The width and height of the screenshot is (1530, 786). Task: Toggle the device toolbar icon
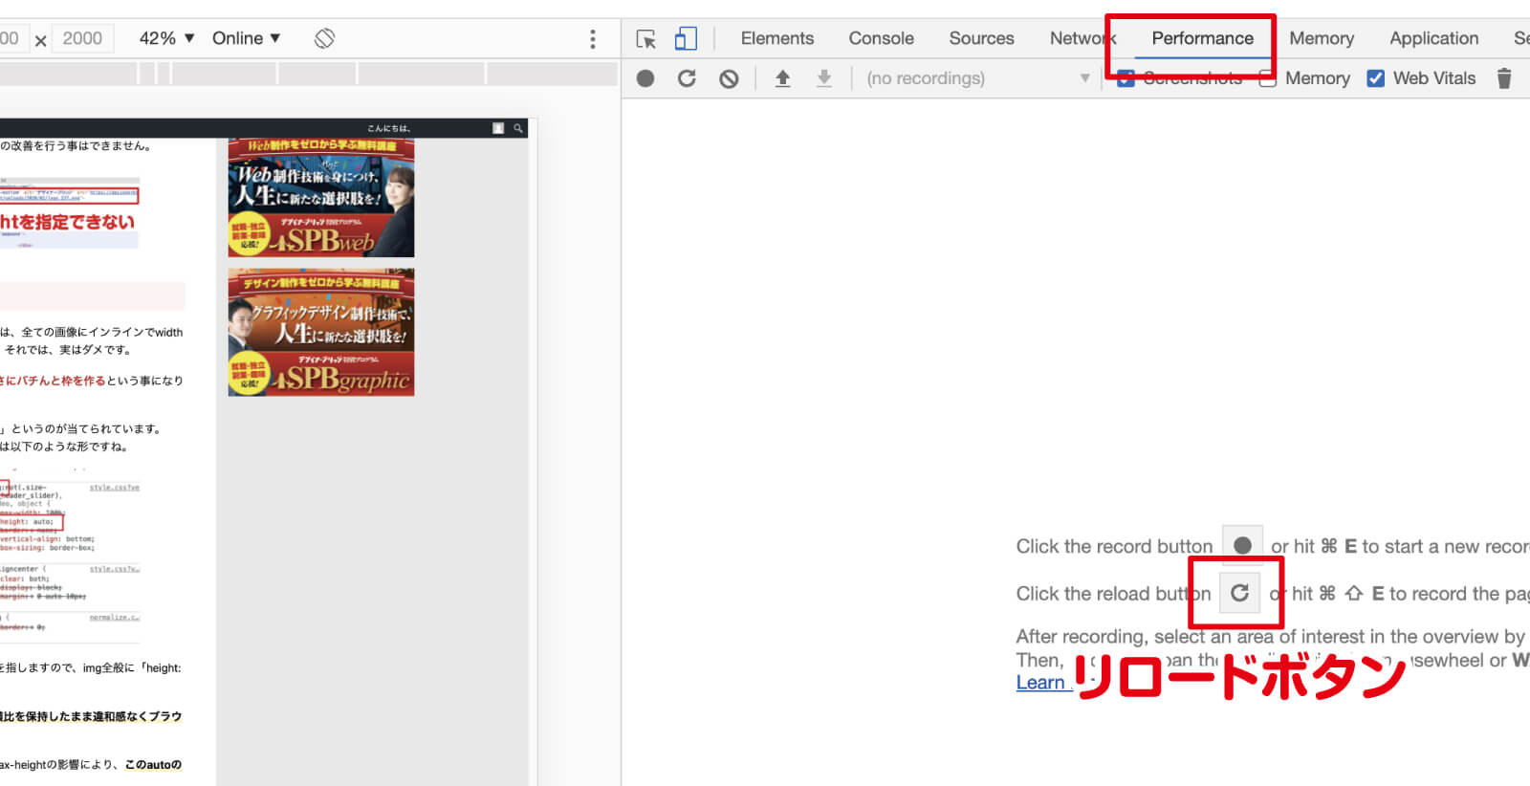coord(686,38)
